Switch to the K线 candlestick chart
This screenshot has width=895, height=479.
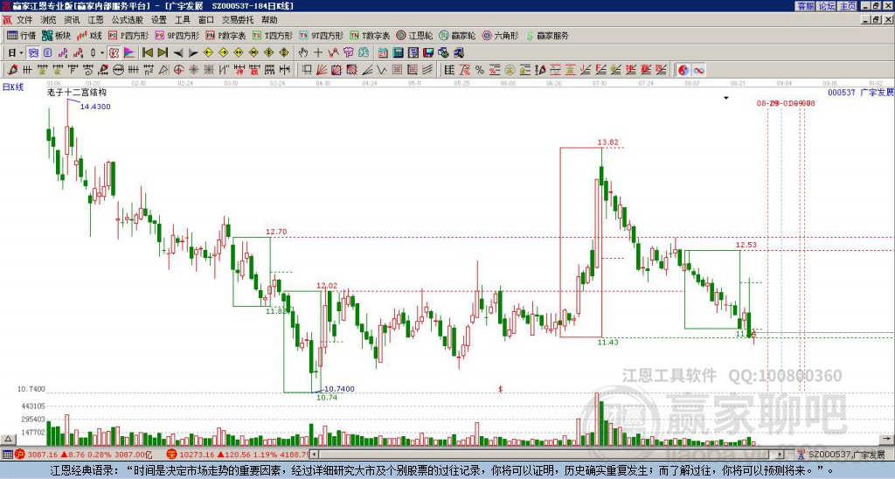89,35
